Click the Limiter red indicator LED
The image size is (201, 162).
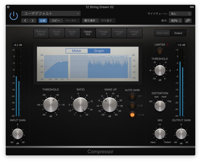coord(167,45)
